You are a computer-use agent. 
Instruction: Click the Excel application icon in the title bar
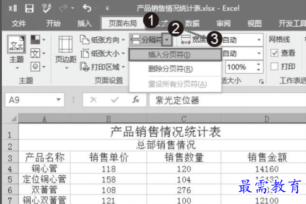[13, 8]
